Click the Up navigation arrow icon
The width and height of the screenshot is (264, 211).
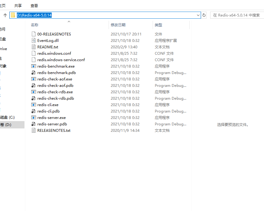coord(5,15)
